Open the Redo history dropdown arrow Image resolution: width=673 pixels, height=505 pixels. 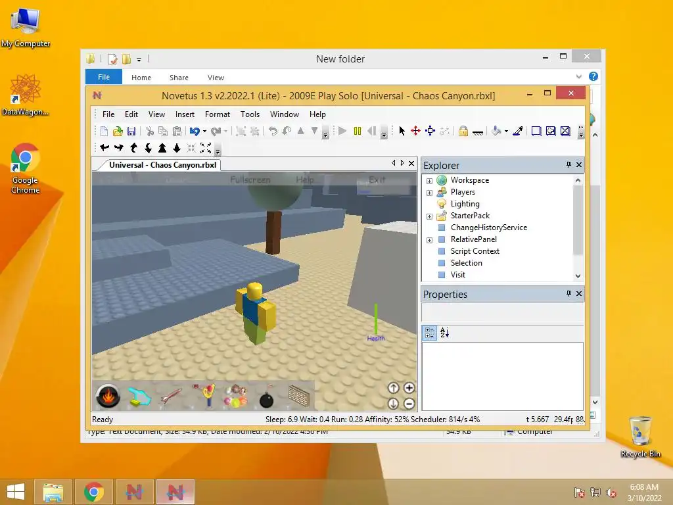pos(226,132)
